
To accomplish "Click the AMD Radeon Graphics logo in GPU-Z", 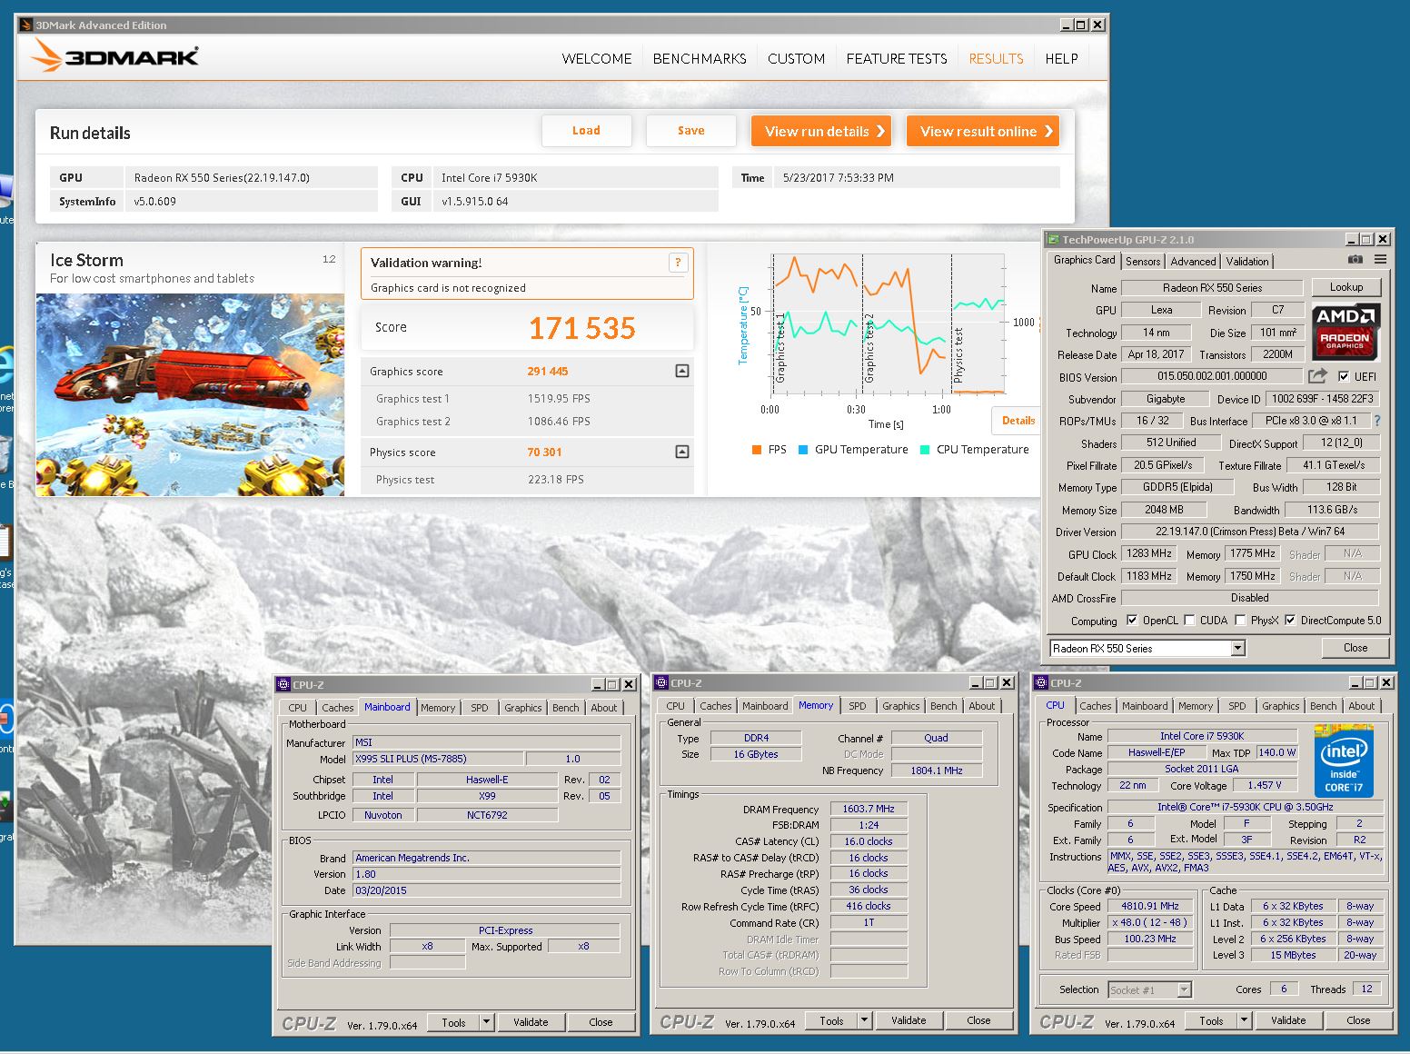I will 1345,332.
